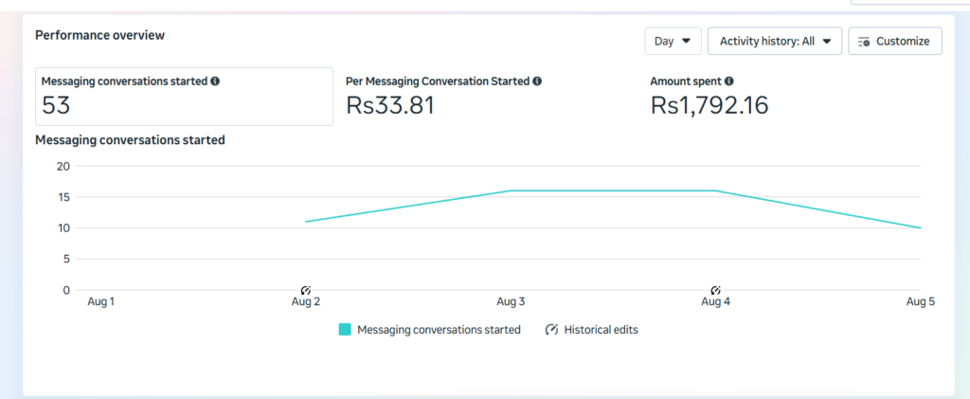Expand Activity history: All dropdown
The width and height of the screenshot is (970, 399).
click(x=775, y=42)
